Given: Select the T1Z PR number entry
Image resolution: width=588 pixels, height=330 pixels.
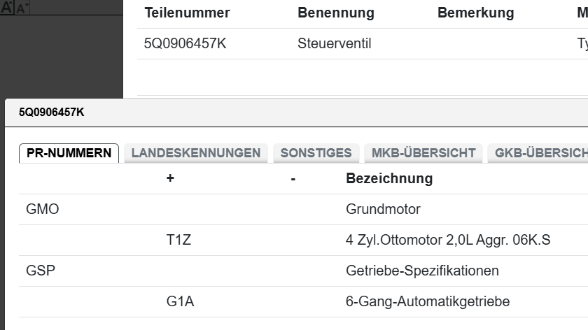Looking at the screenshot, I should tap(178, 240).
